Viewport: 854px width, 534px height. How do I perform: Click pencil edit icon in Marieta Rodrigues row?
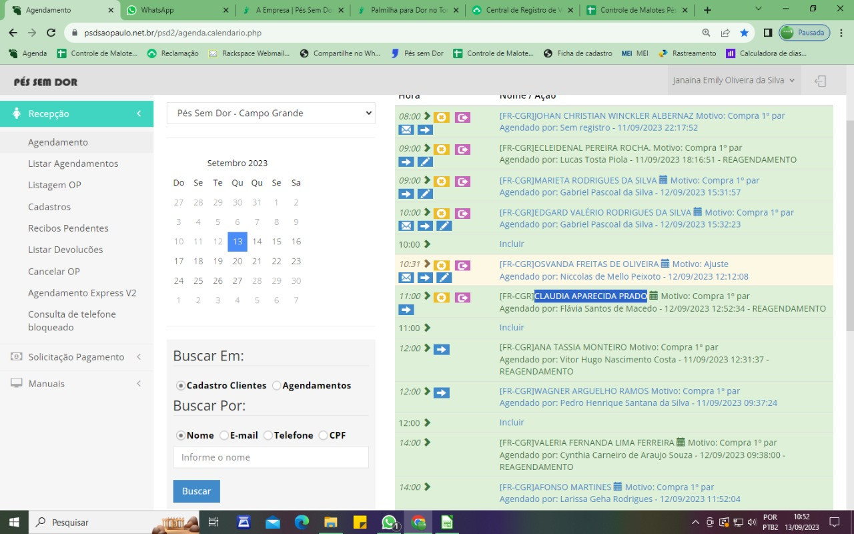click(x=425, y=194)
